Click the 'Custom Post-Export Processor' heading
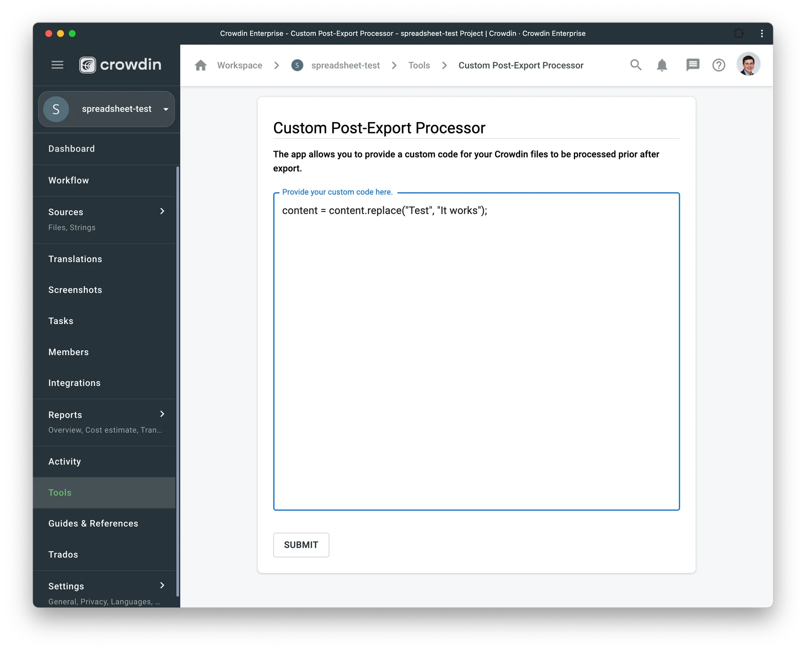Screen dimensions: 806x651 (379, 128)
